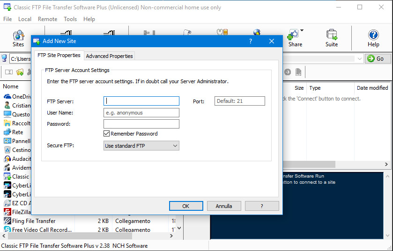
Task: Open the Suite toolbox icon
Action: (332, 38)
